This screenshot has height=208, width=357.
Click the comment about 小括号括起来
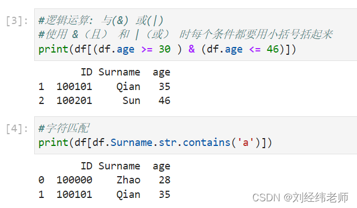tap(186, 35)
